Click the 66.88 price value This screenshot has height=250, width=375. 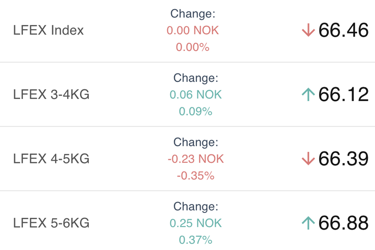point(343,223)
